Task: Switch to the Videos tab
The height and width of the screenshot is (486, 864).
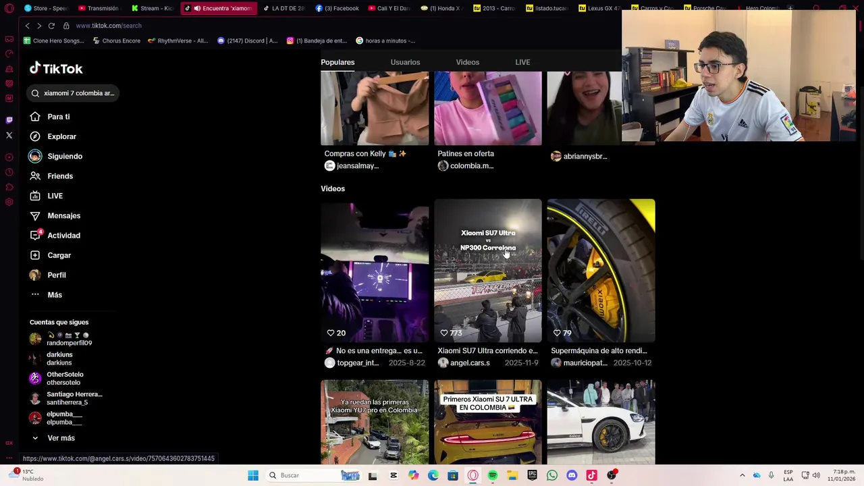Action: pos(467,62)
